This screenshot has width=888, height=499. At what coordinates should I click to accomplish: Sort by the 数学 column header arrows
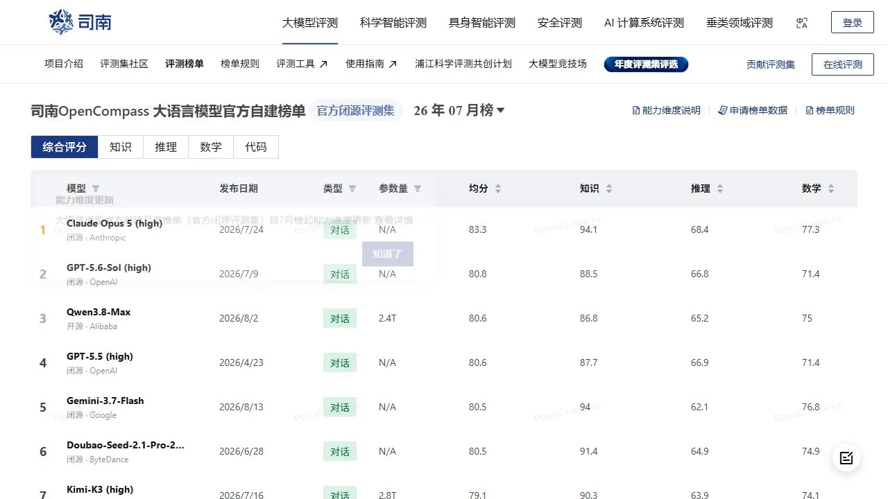point(831,189)
